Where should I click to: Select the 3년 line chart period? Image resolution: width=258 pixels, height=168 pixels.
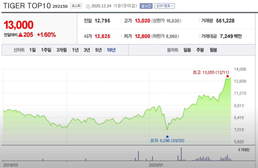point(87,50)
